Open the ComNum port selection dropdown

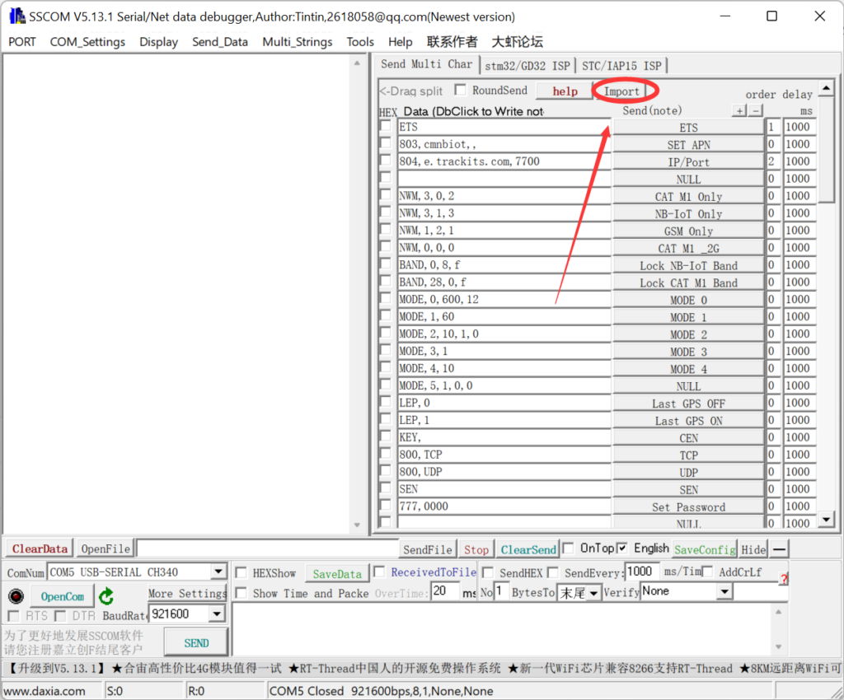point(218,572)
